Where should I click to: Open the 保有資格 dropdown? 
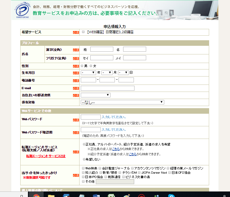pos(123,102)
